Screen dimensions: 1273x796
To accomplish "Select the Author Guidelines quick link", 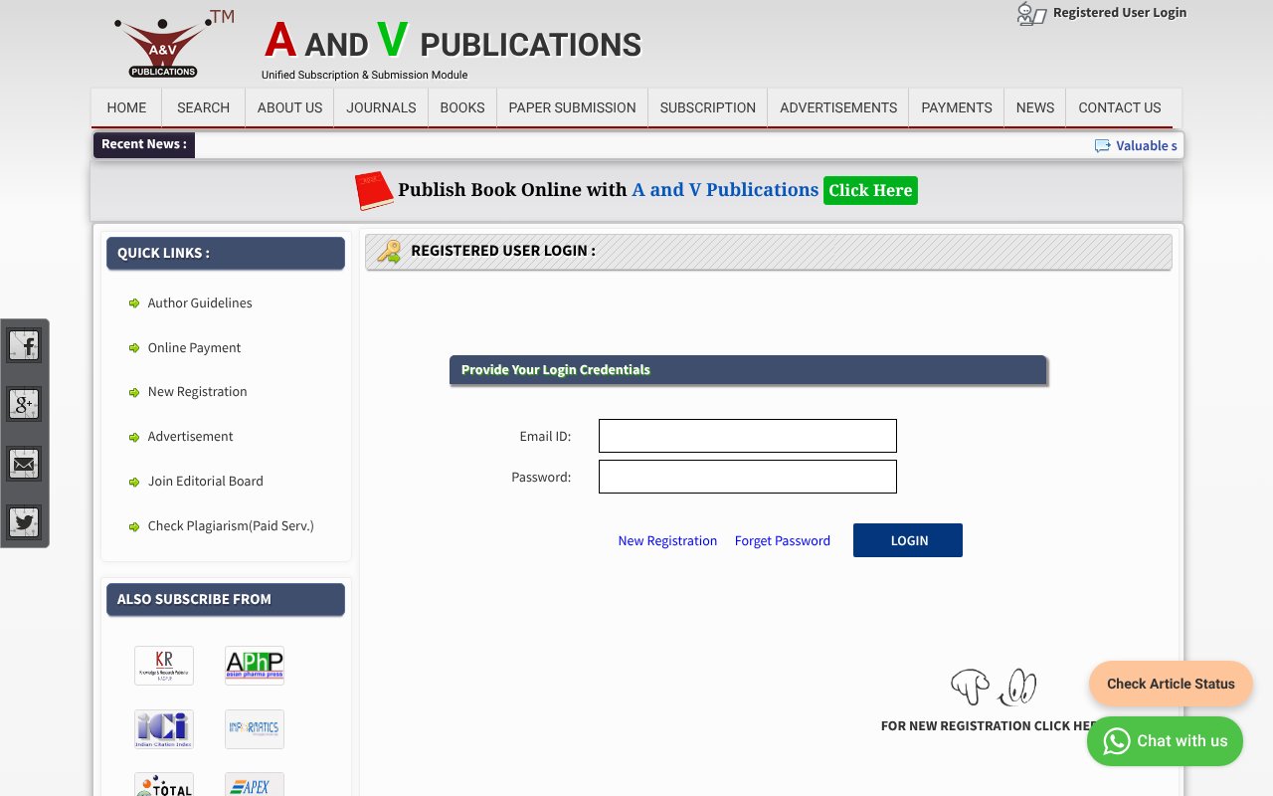I will (199, 302).
